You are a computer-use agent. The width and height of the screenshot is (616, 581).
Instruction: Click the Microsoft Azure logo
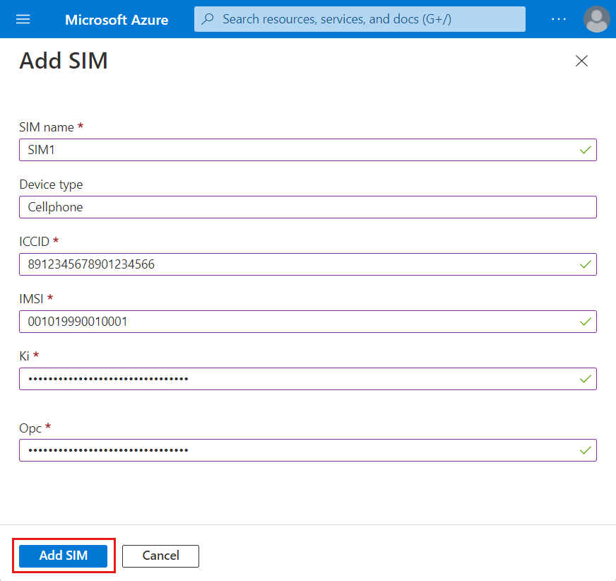tap(117, 19)
